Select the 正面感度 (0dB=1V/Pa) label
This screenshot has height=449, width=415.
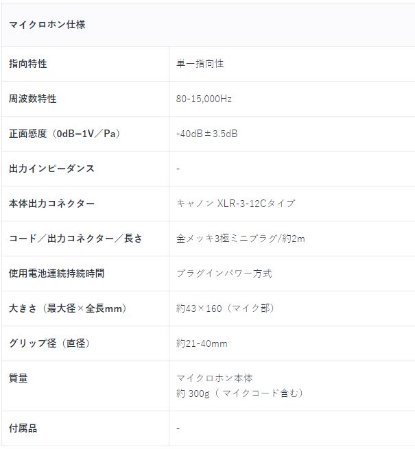tap(64, 134)
